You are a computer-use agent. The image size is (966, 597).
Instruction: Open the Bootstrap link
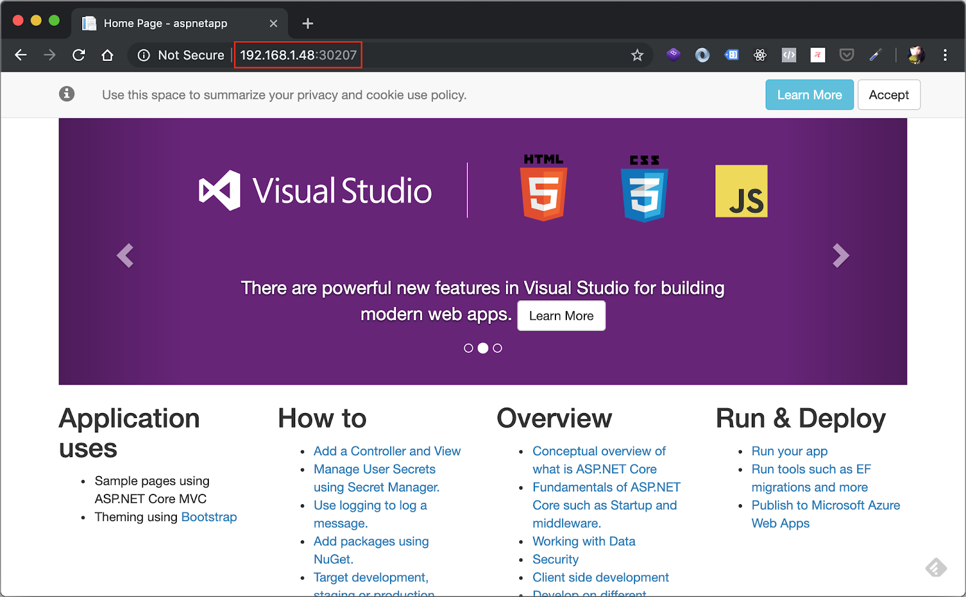(x=209, y=517)
